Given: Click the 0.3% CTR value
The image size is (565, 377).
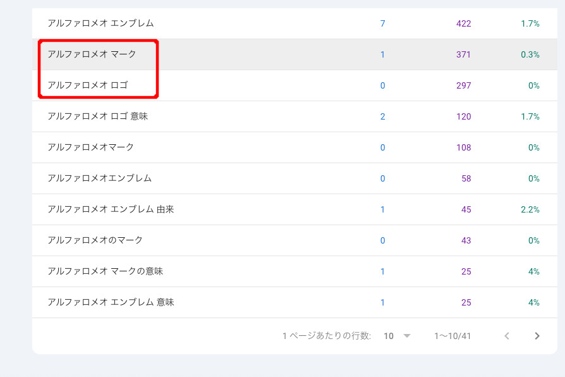Looking at the screenshot, I should 530,55.
